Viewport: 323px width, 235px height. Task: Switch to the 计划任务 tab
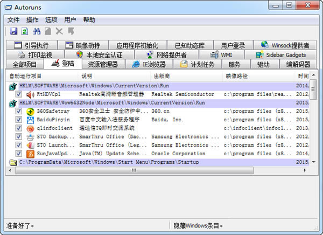(x=199, y=65)
